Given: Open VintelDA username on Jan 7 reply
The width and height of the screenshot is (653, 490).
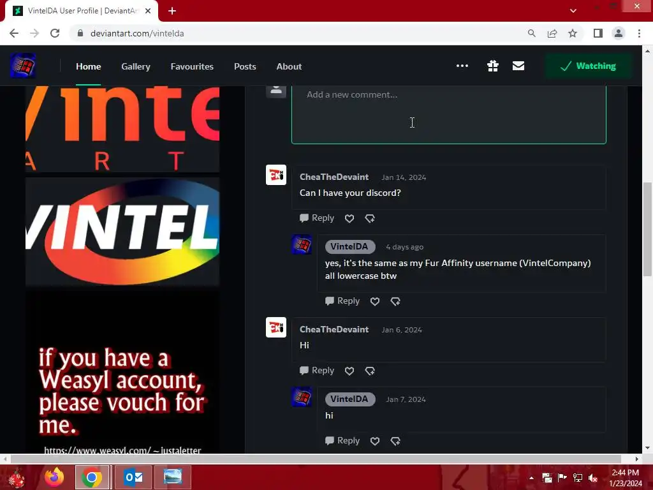Looking at the screenshot, I should pos(349,399).
